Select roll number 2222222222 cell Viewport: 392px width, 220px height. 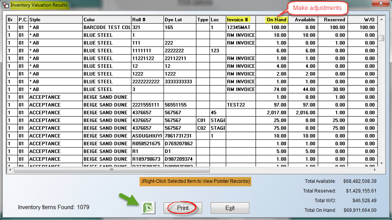[147, 81]
